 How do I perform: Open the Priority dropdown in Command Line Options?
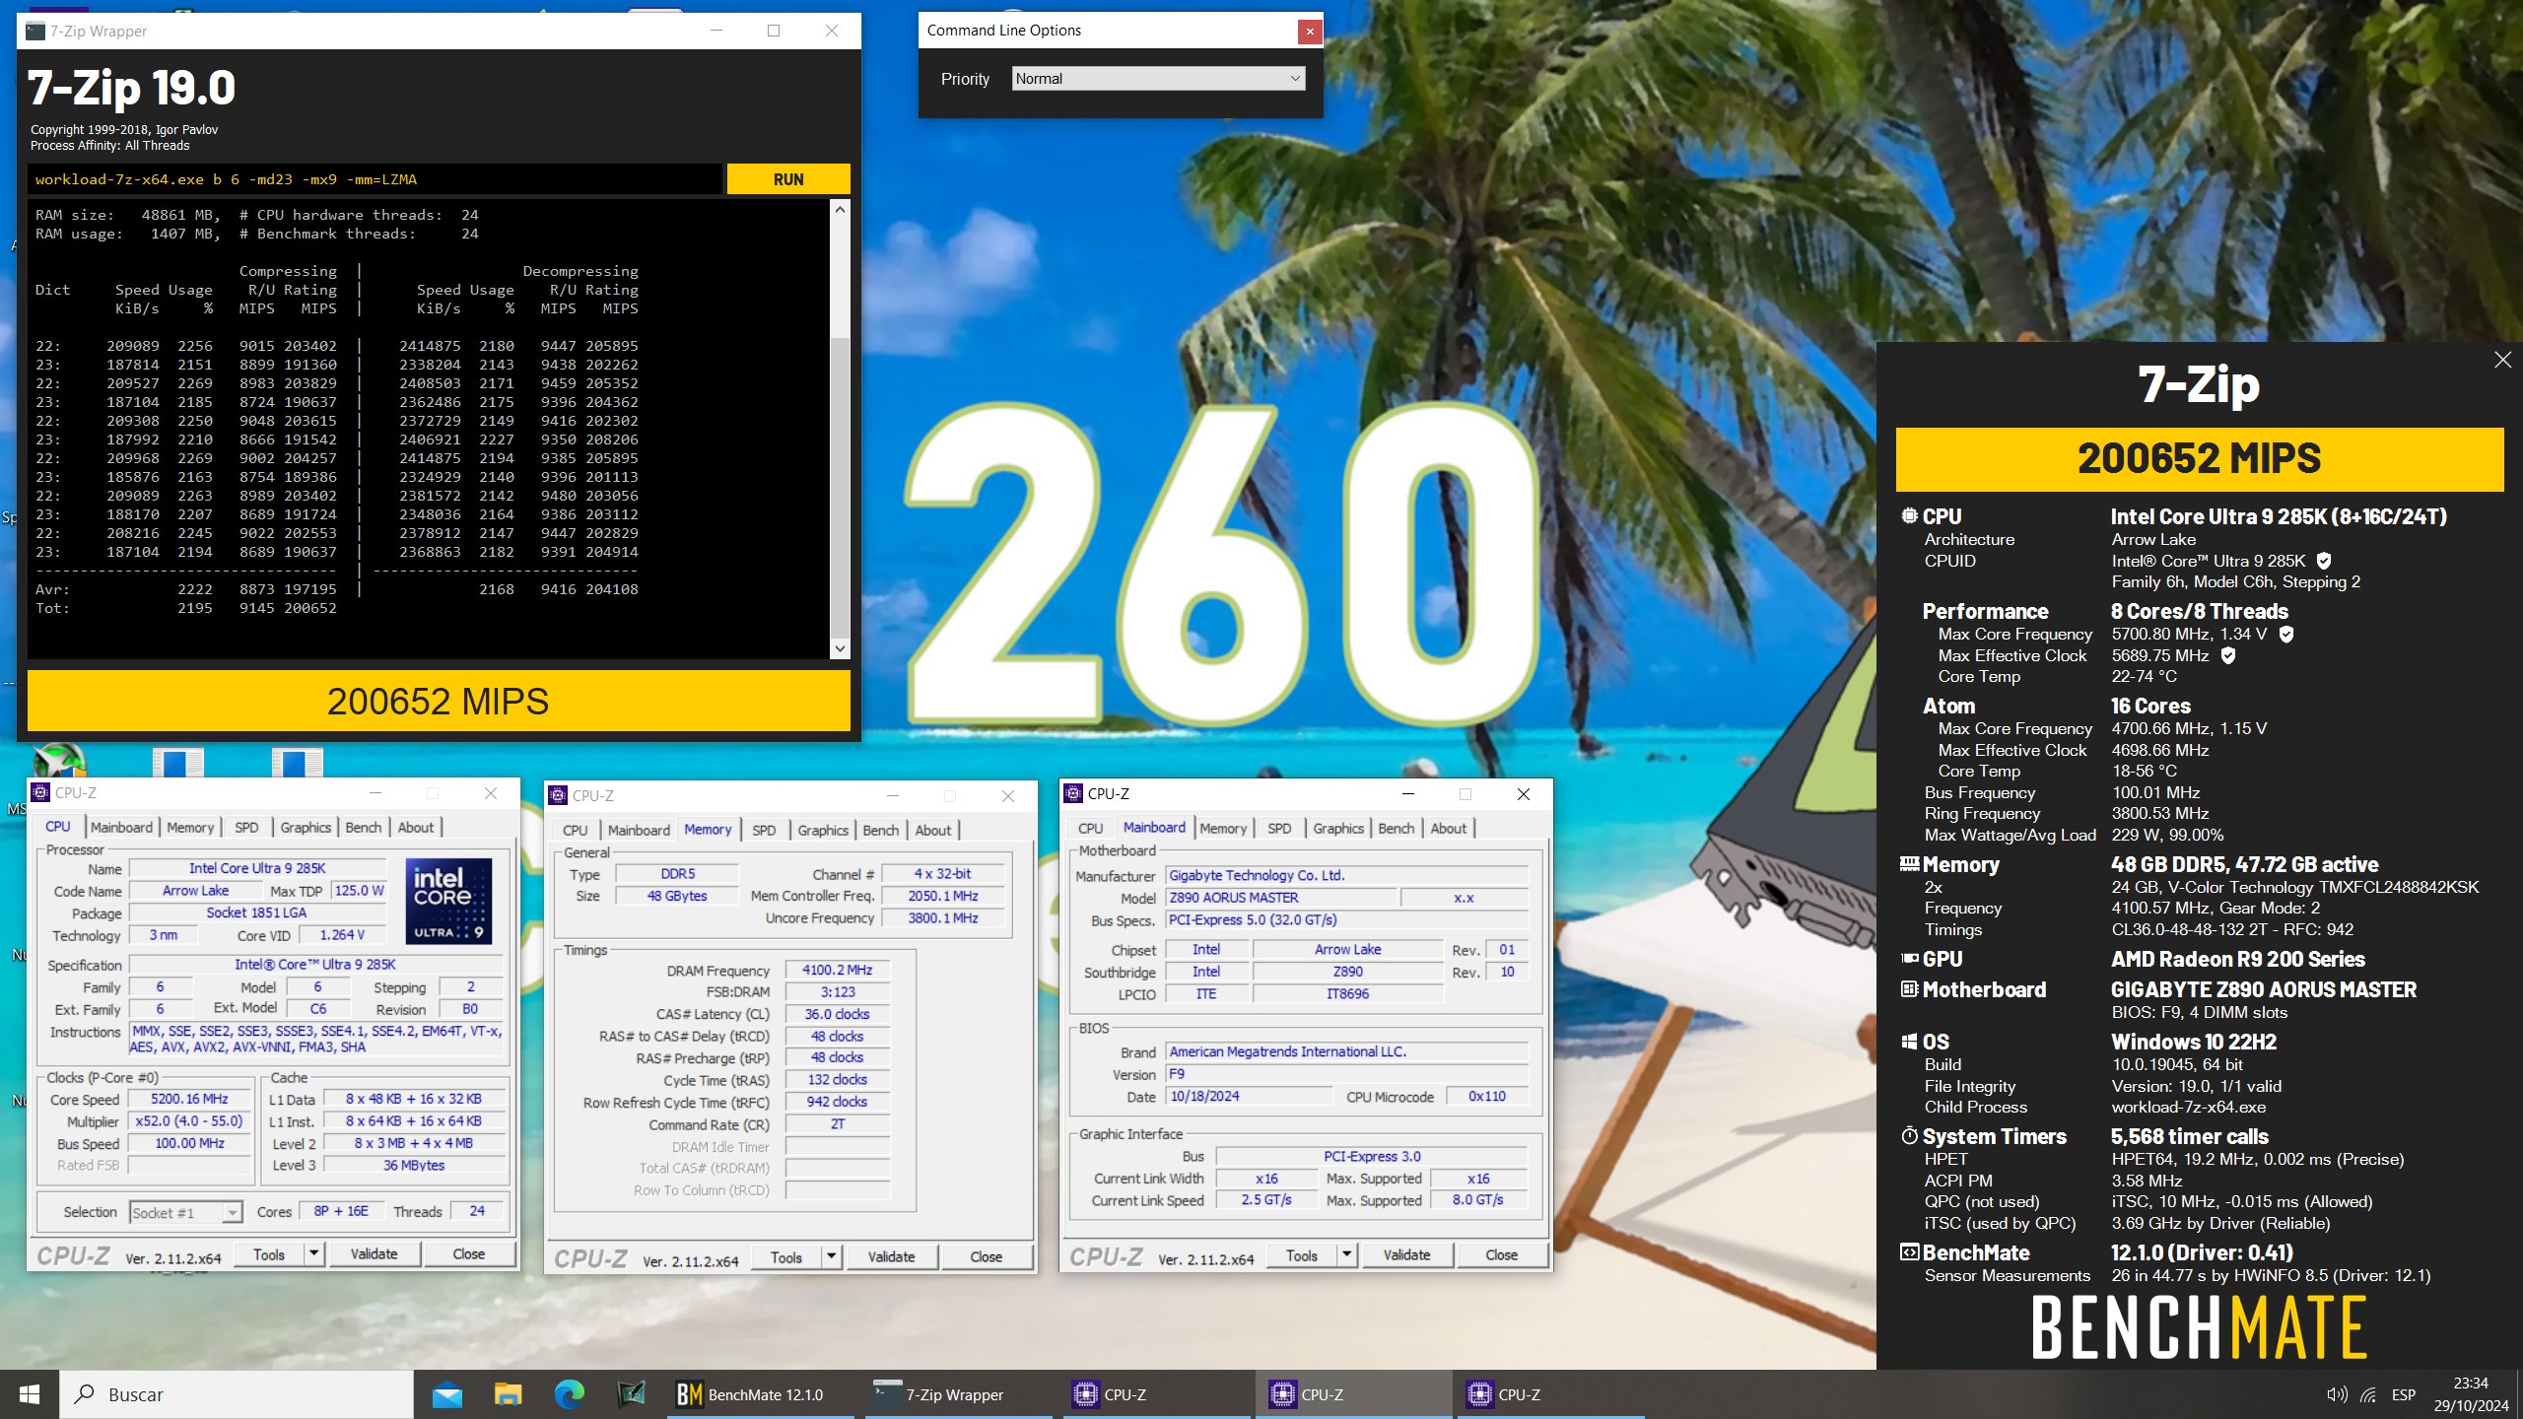[1158, 79]
